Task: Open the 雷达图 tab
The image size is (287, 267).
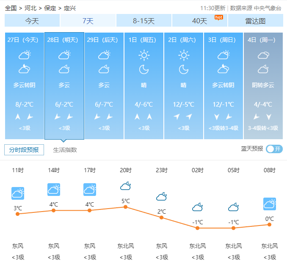Action: tap(255, 21)
